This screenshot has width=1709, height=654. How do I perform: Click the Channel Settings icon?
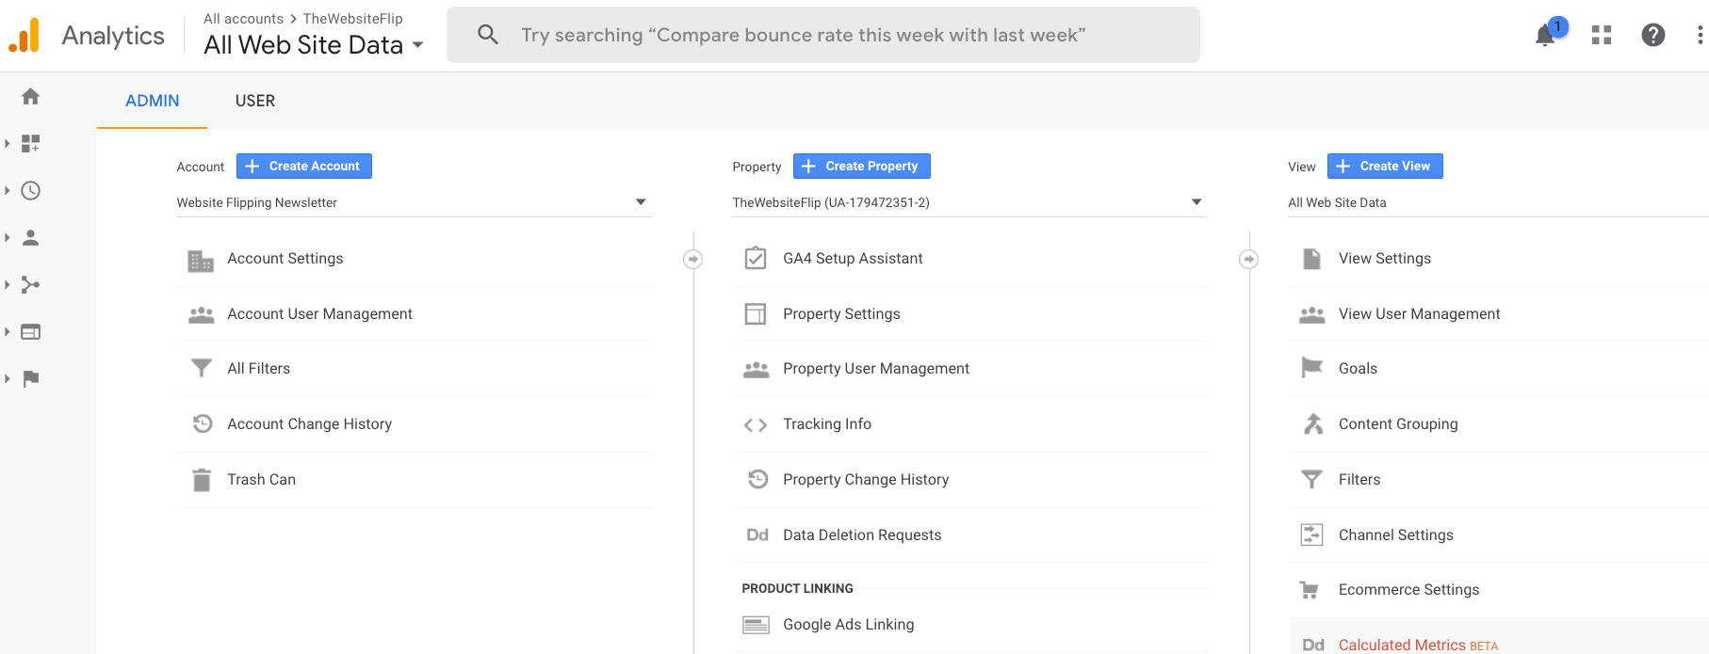[x=1311, y=534]
